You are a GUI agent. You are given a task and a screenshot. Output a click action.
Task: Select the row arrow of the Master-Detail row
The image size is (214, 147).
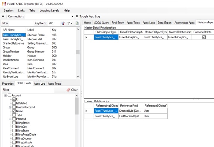(x=86, y=37)
